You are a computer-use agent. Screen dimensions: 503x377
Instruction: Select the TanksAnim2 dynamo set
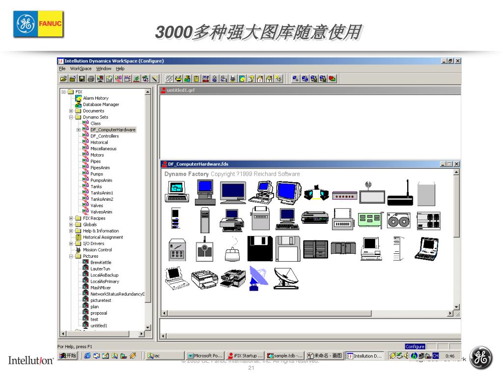(102, 199)
